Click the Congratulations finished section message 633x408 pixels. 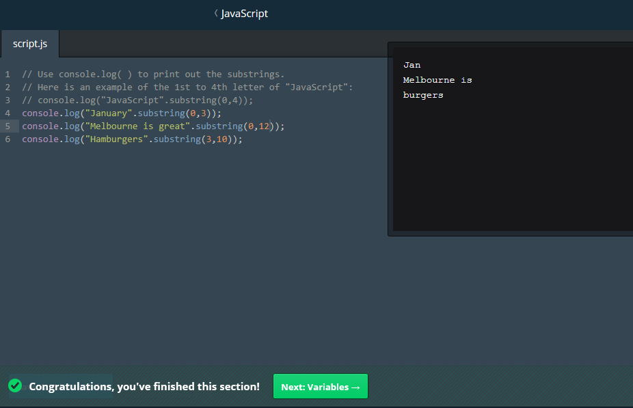144,386
